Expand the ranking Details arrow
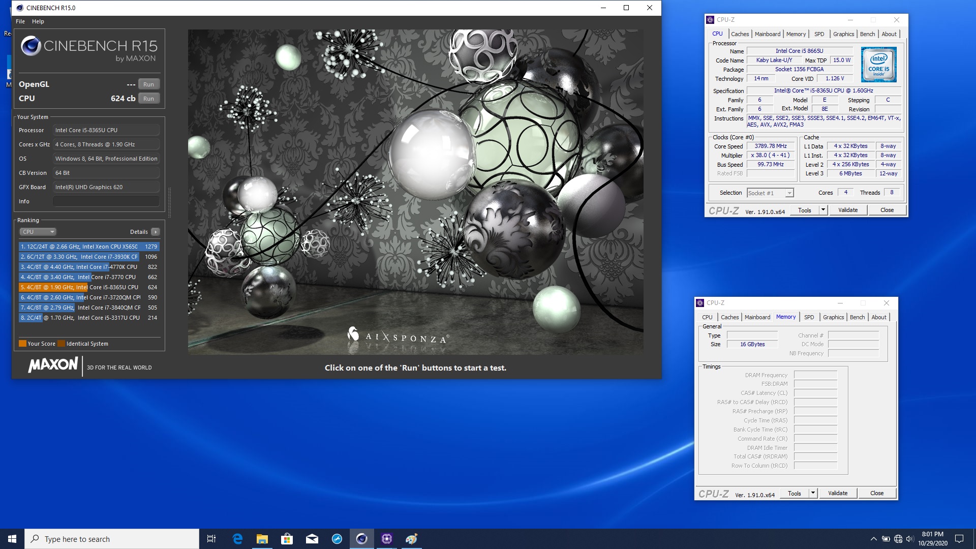976x549 pixels. [x=155, y=232]
